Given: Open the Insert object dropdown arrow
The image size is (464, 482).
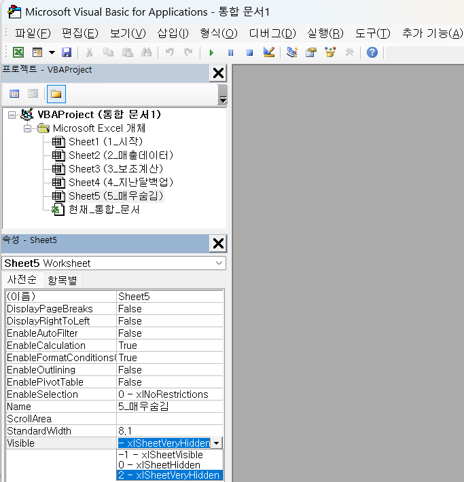Looking at the screenshot, I should coord(52,52).
